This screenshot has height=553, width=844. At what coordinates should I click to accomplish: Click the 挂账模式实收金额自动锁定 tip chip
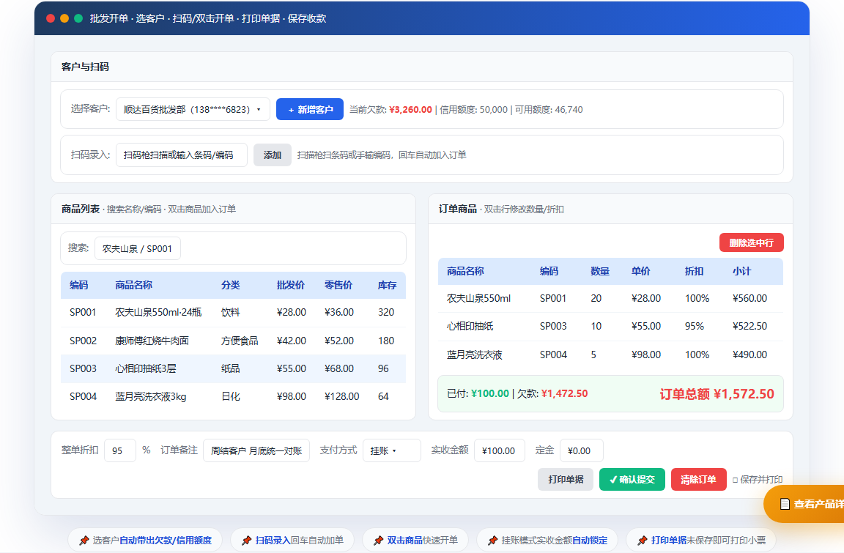click(x=547, y=540)
